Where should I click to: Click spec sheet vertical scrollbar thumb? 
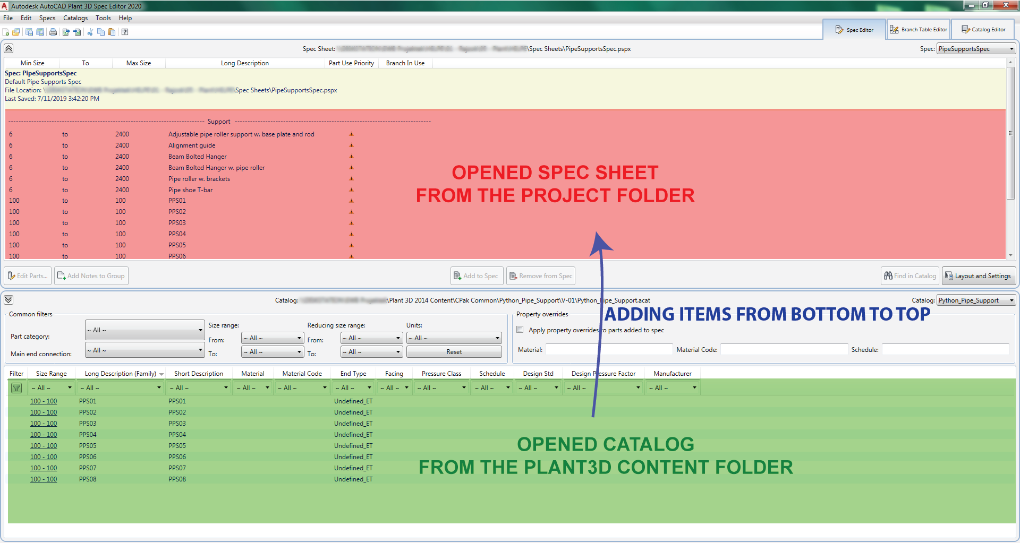coord(1010,133)
